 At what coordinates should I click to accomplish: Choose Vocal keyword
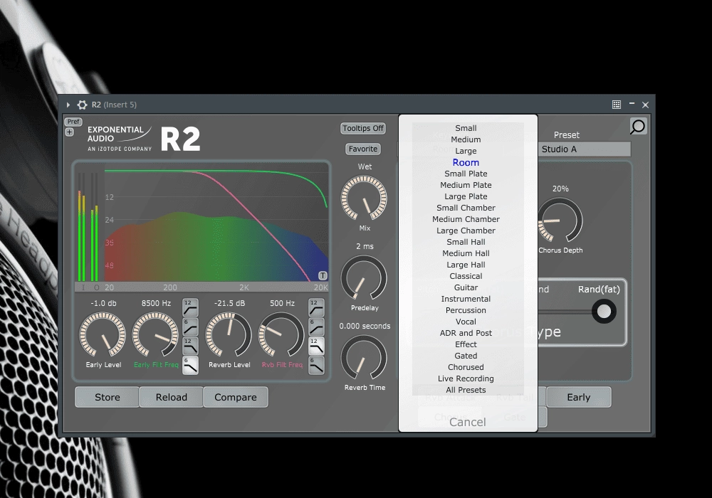466,322
